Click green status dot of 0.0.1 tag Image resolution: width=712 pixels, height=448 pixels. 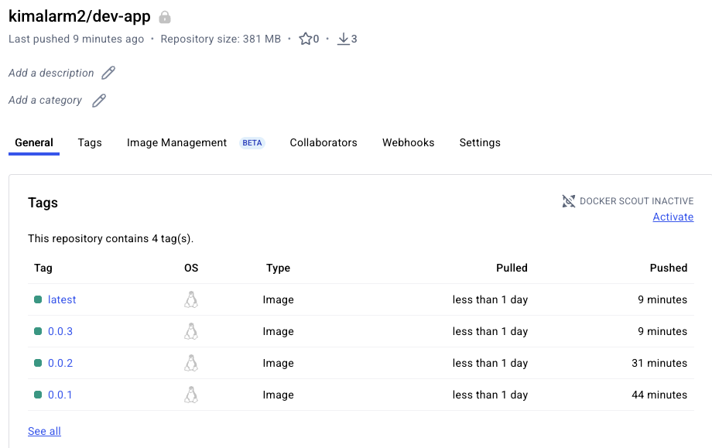click(38, 395)
